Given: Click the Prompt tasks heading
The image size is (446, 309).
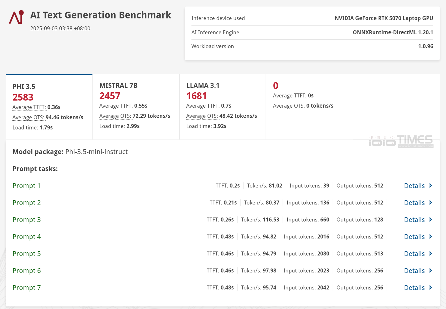Looking at the screenshot, I should click(35, 169).
